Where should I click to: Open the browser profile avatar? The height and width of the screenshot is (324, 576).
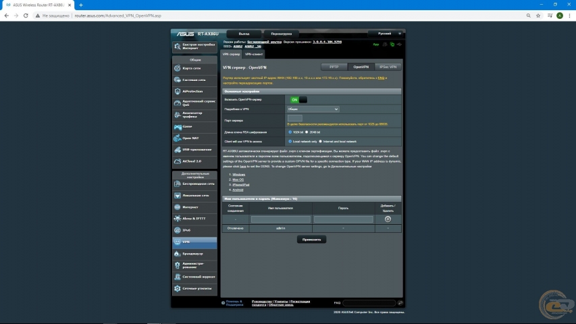pyautogui.click(x=560, y=16)
